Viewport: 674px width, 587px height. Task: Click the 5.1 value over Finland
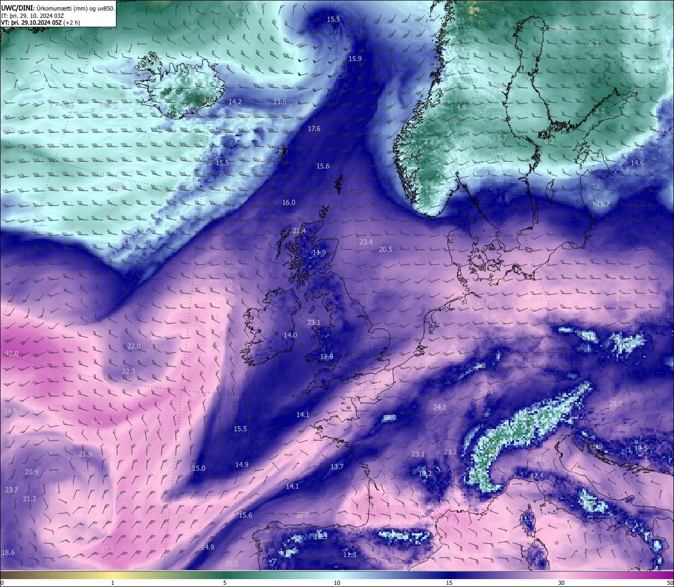[600, 111]
